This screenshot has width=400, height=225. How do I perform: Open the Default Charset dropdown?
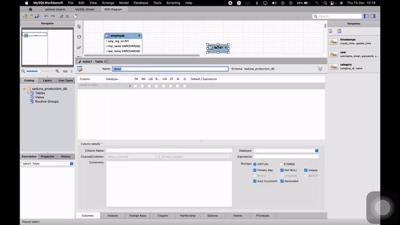coord(132,157)
